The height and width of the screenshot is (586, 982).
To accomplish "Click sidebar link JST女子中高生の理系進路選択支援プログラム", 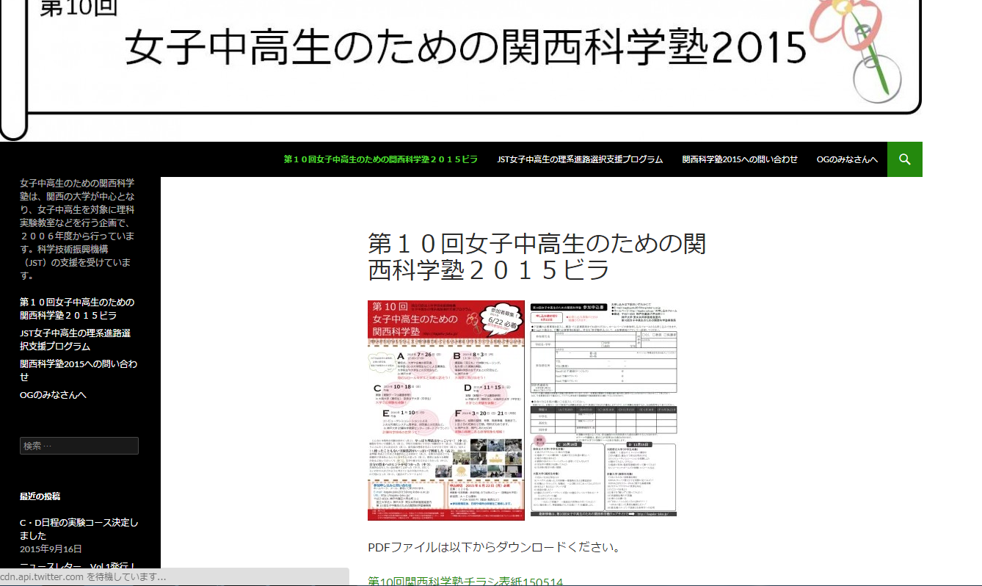I will tap(76, 339).
